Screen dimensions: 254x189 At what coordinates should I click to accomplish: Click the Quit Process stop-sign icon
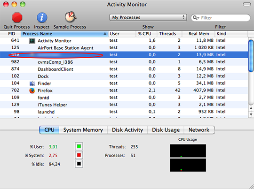coord(17,17)
